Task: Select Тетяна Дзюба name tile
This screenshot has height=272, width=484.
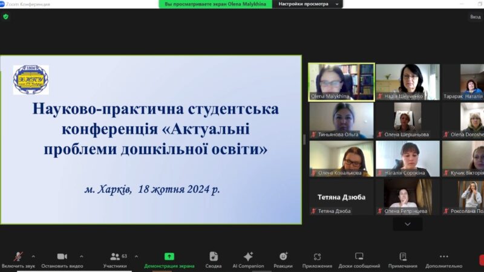Action: point(341,197)
